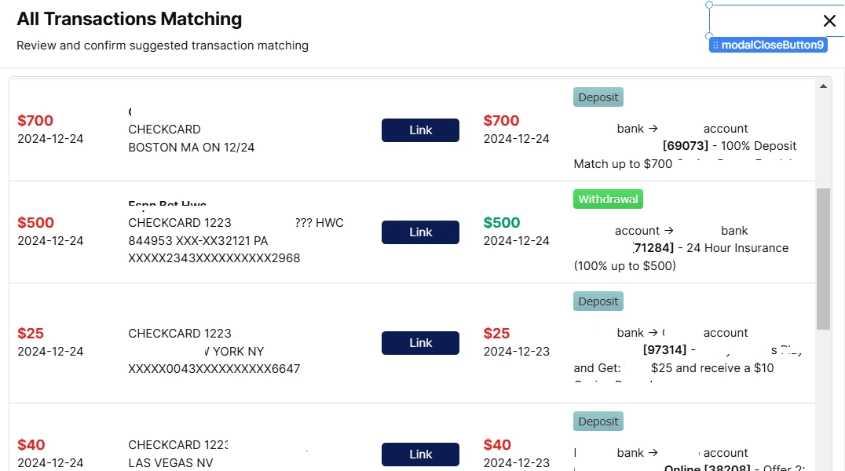Viewport: 845px width, 471px height.
Task: Close the All Transactions Matching modal
Action: pyautogui.click(x=829, y=21)
